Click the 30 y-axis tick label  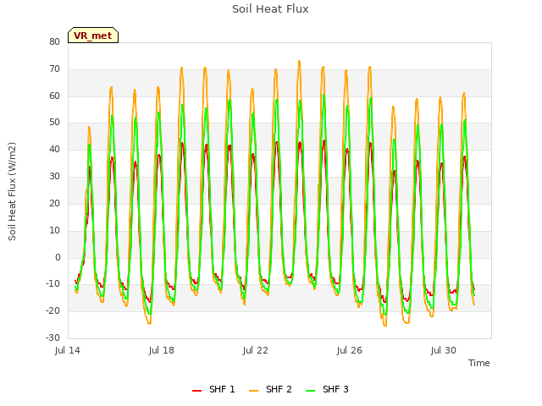[x=54, y=176]
